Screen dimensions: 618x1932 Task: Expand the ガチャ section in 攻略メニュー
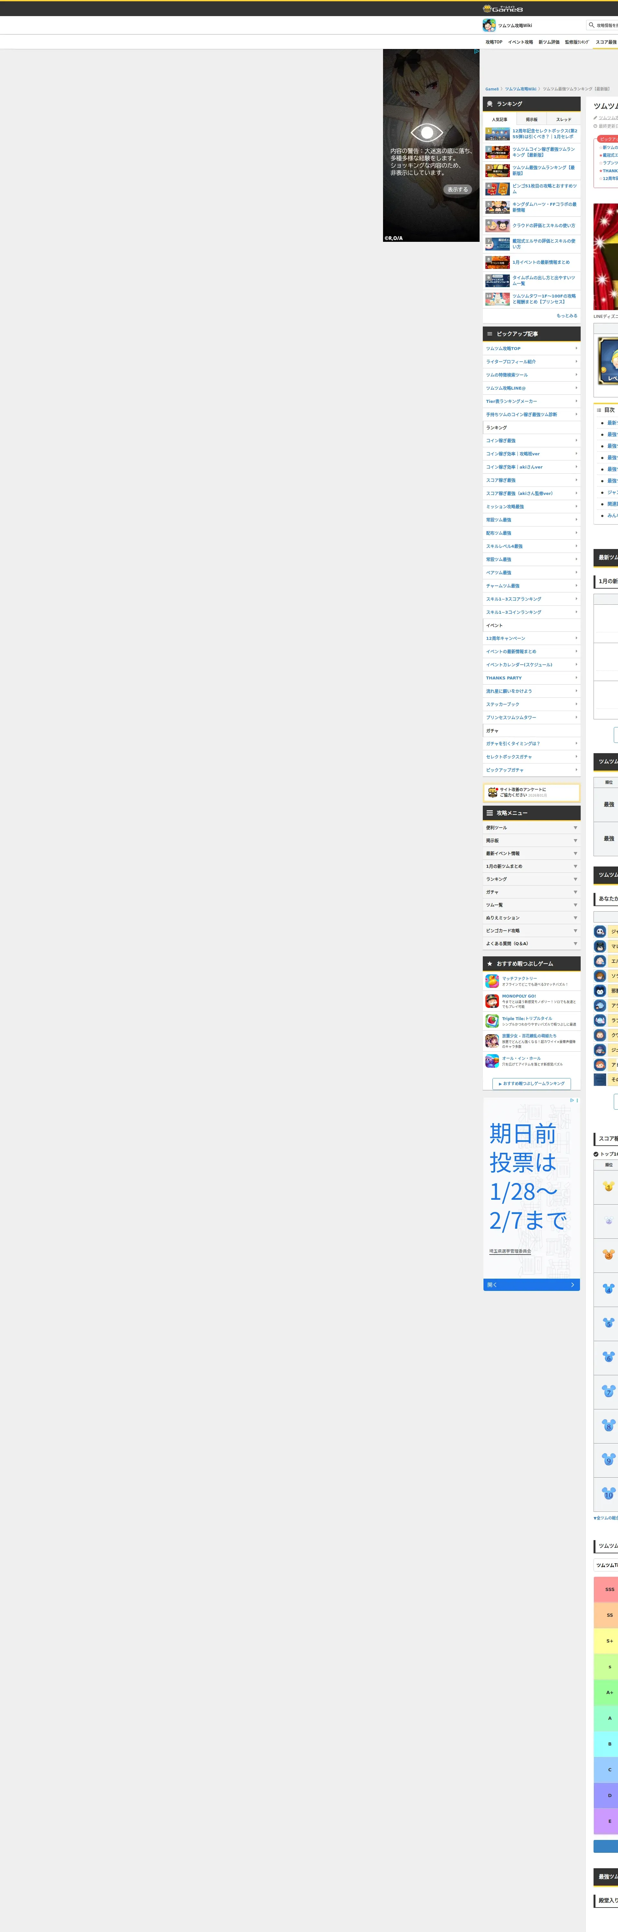[x=531, y=892]
